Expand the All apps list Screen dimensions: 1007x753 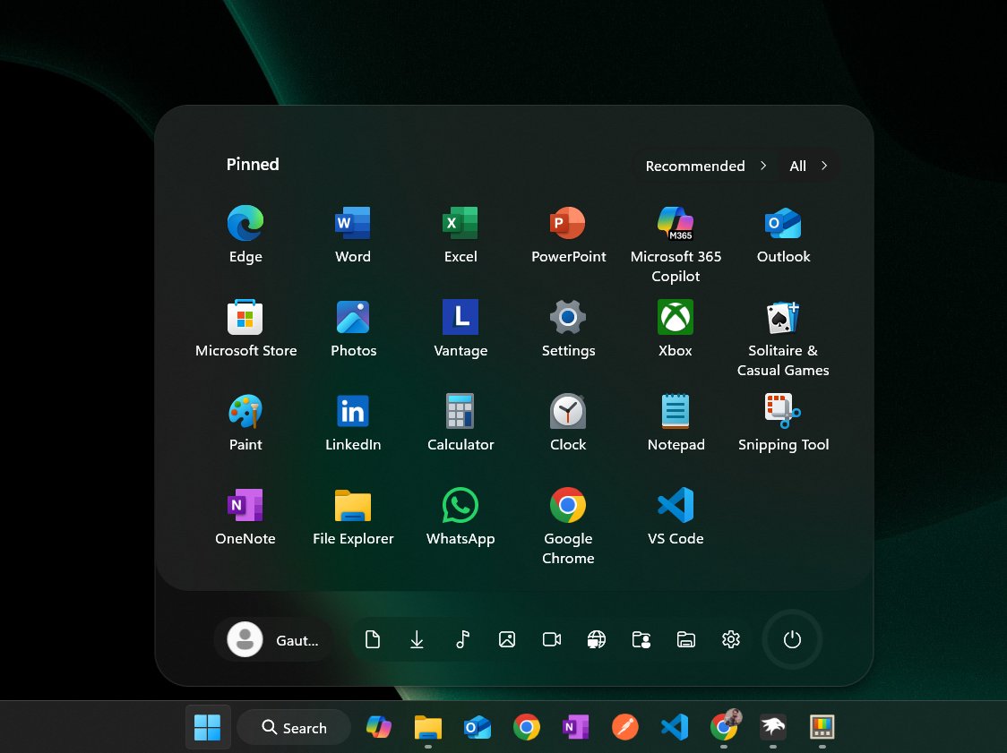(x=822, y=166)
